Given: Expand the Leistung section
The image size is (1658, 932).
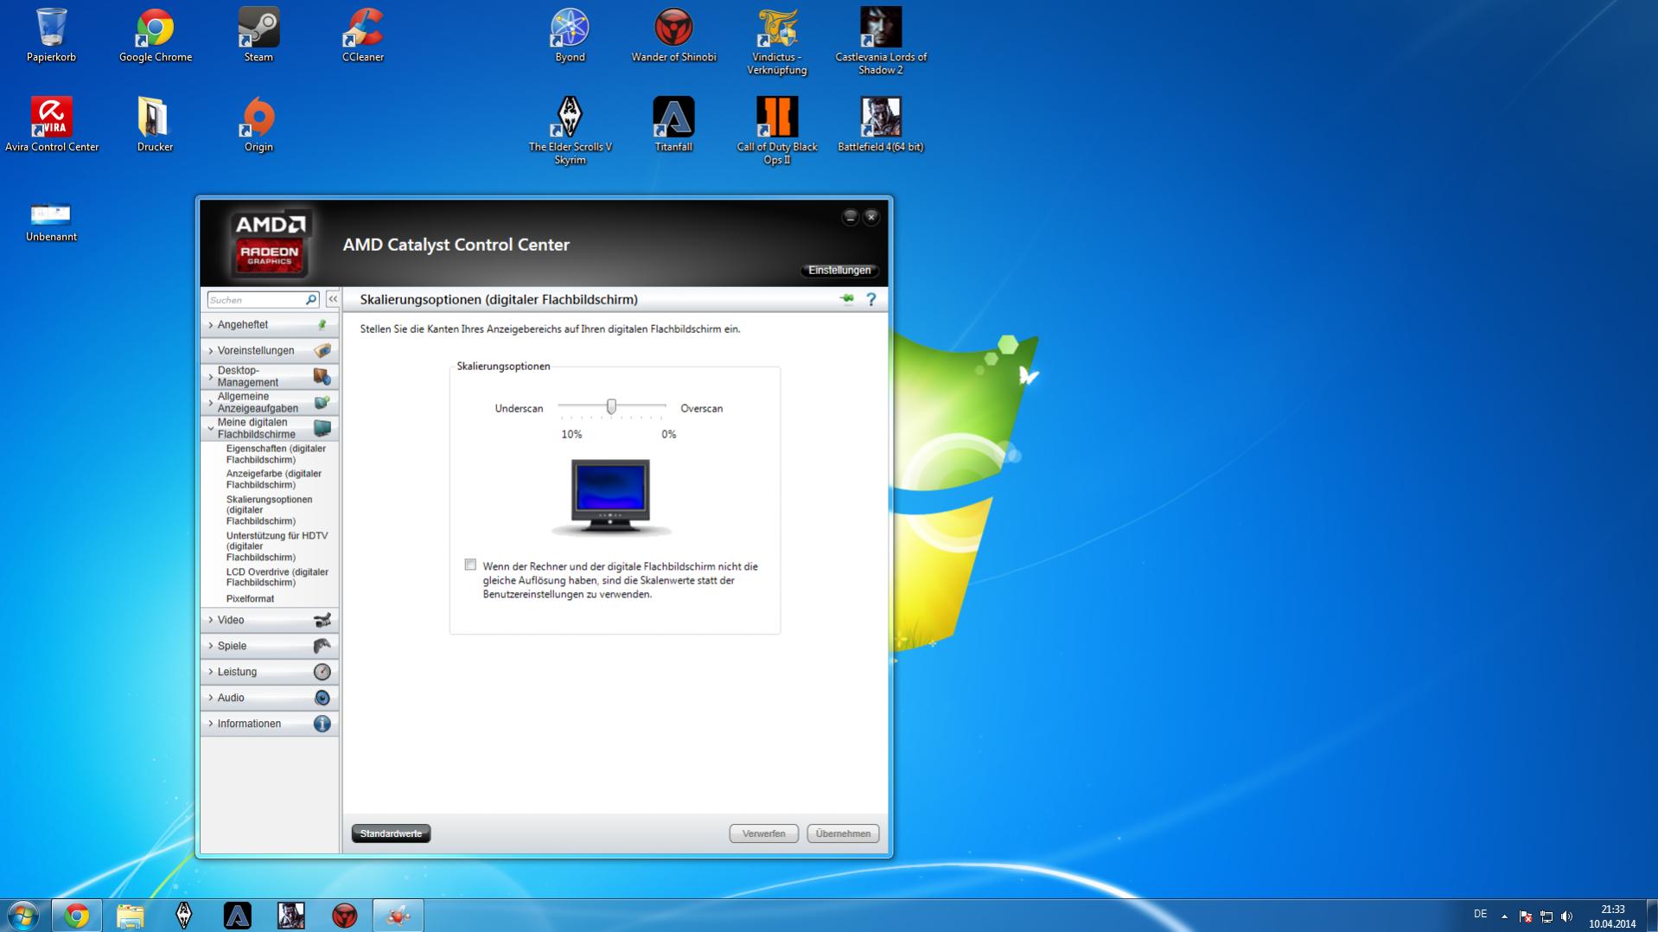Looking at the screenshot, I should coord(270,672).
